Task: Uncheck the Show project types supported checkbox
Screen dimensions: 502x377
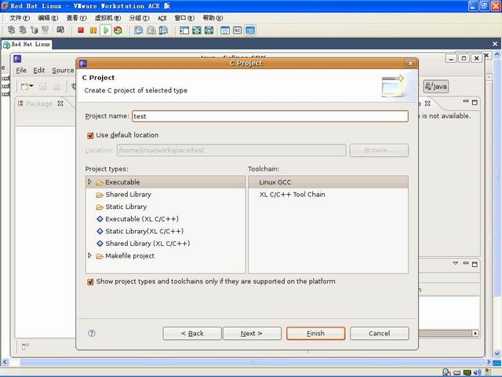Action: (90, 281)
